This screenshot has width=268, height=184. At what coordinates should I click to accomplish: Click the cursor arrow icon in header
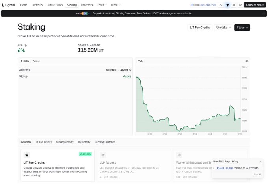point(227,5)
